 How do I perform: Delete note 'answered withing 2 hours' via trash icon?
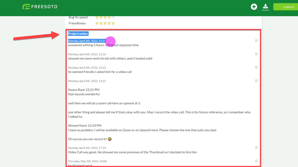256,41
